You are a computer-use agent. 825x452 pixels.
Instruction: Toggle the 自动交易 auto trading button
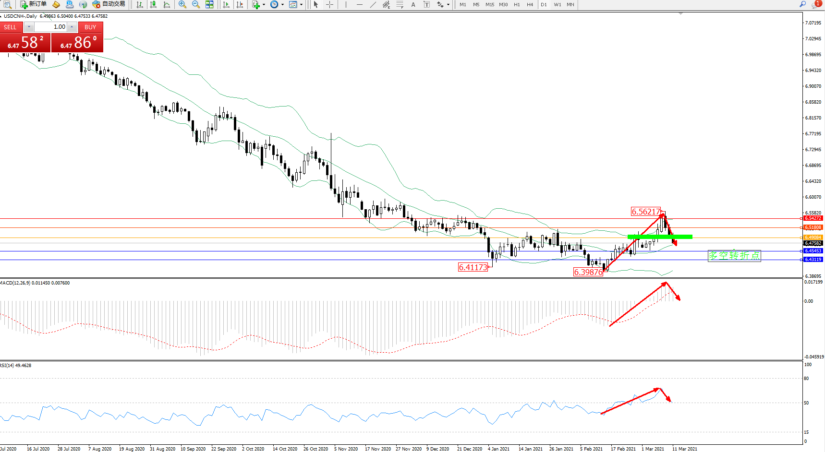[x=109, y=4]
